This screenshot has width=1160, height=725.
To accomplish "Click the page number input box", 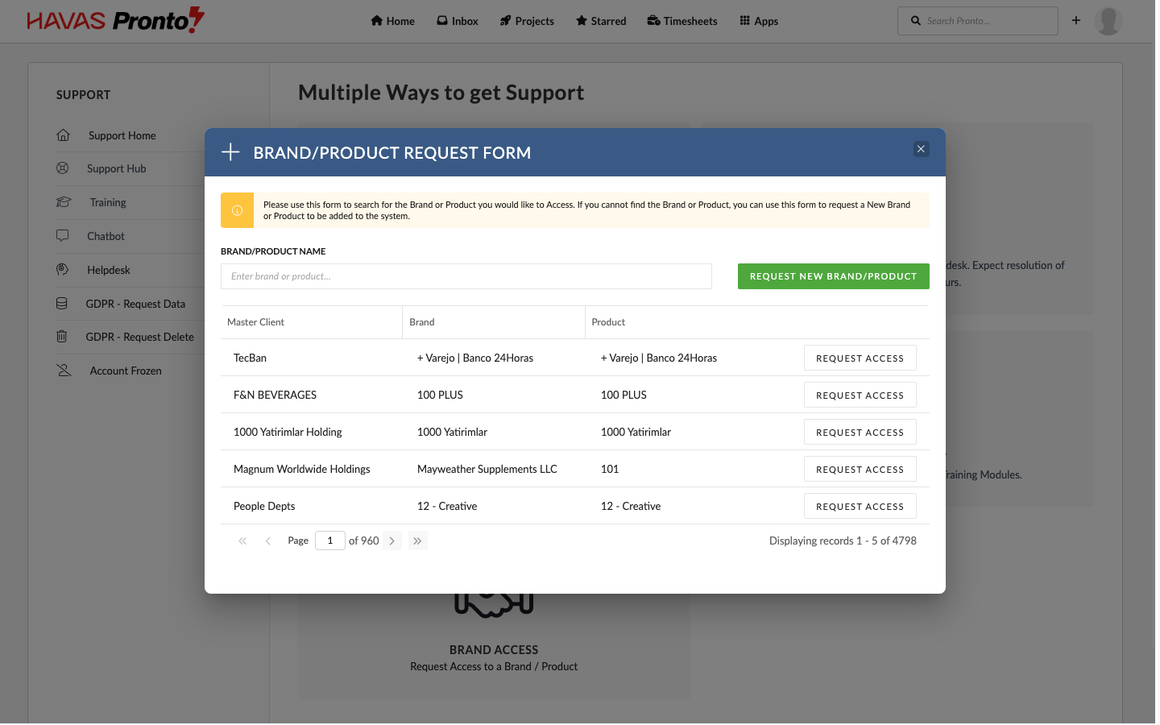I will [330, 541].
